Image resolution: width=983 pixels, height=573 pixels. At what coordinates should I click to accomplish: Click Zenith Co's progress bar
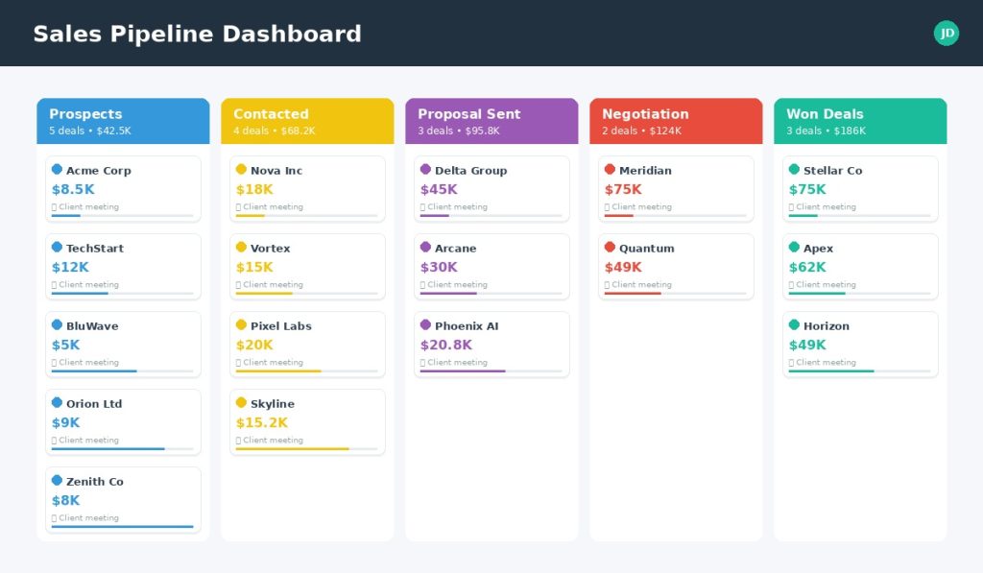pos(123,526)
